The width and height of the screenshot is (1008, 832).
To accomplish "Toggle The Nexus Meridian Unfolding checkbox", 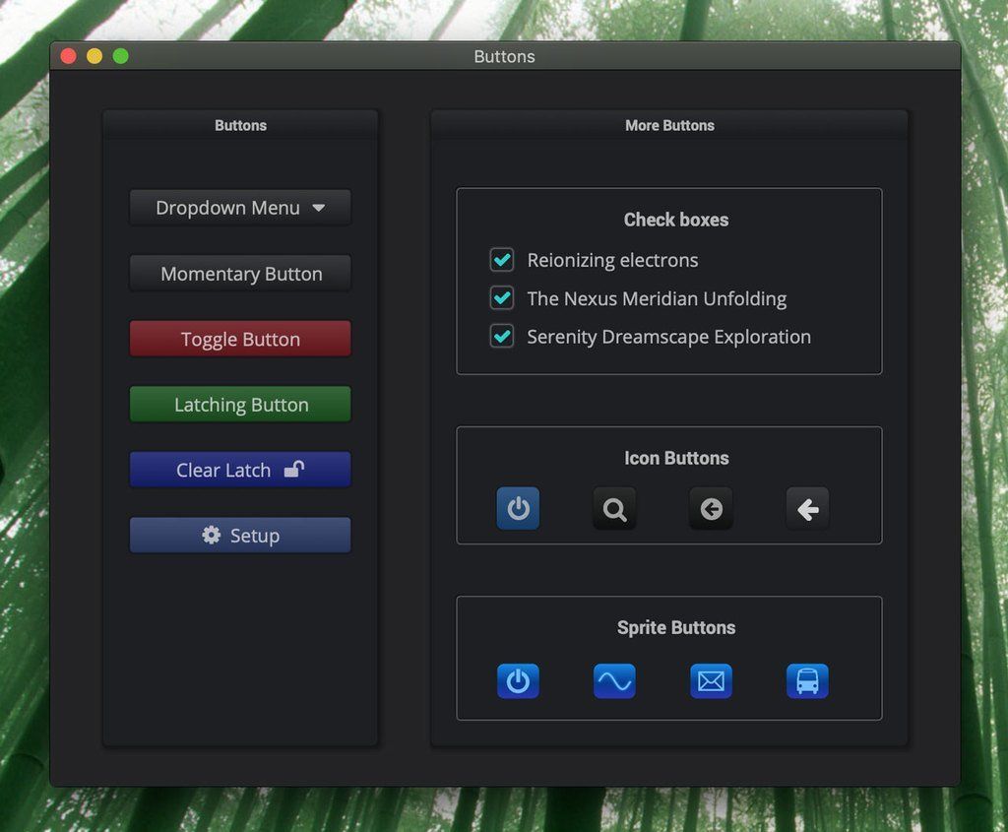I will [502, 298].
